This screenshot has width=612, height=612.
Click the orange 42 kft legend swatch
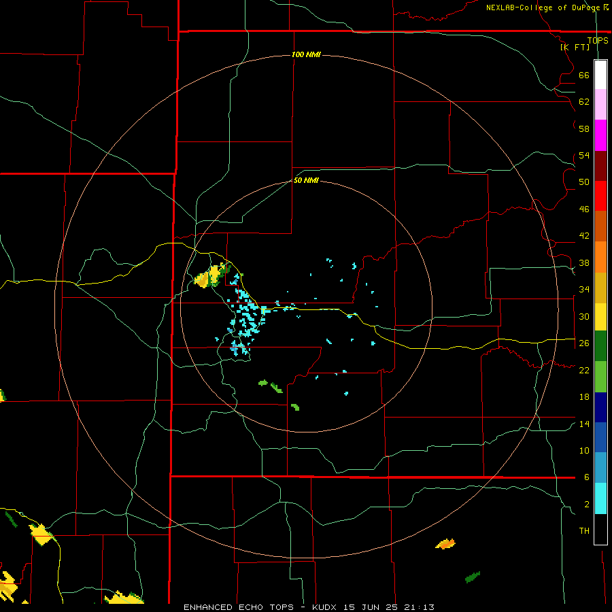600,257
